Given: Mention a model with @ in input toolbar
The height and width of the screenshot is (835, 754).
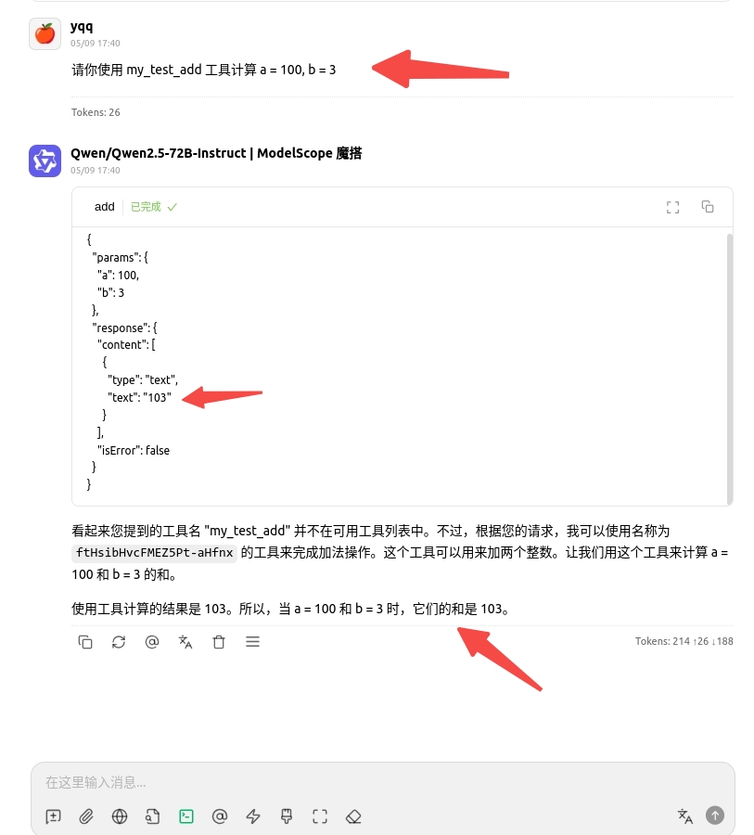Looking at the screenshot, I should click(220, 816).
